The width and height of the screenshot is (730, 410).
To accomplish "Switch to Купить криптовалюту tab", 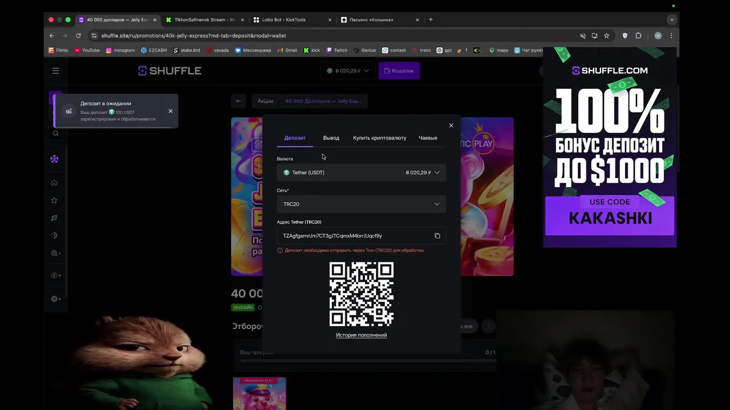I will click(379, 138).
